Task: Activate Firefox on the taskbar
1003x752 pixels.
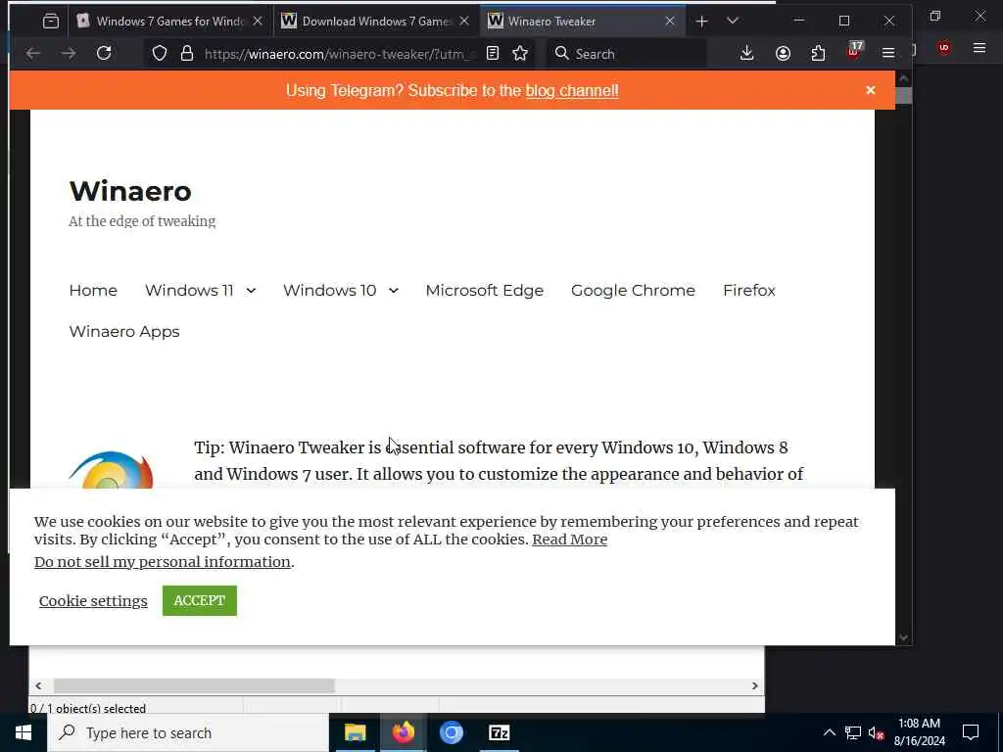Action: [x=403, y=732]
